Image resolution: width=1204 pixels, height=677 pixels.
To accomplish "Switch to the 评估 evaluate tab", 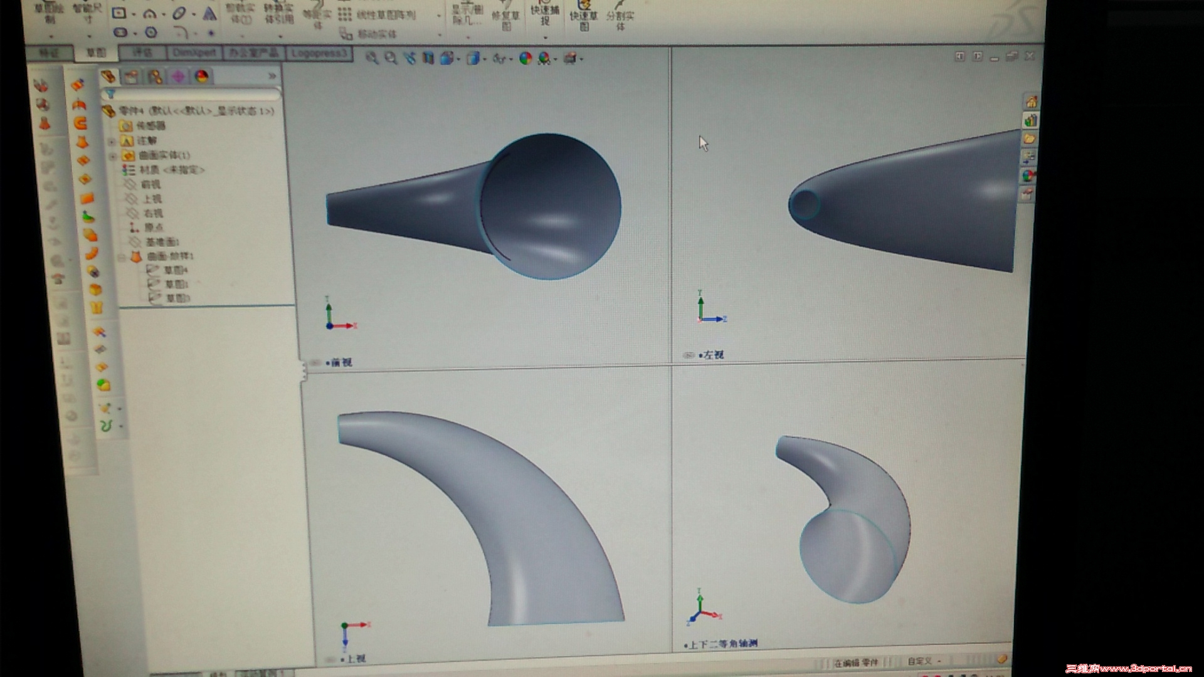I will tap(142, 53).
